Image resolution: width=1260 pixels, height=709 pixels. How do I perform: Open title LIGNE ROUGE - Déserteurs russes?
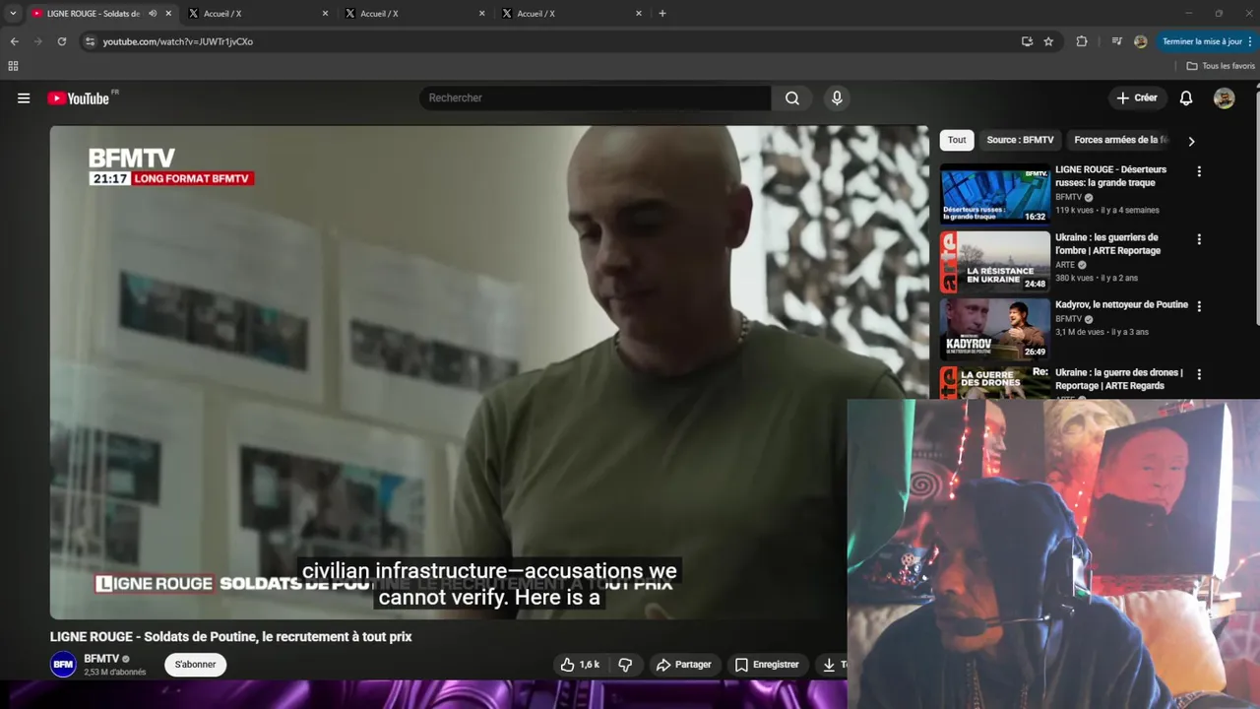pyautogui.click(x=1111, y=176)
